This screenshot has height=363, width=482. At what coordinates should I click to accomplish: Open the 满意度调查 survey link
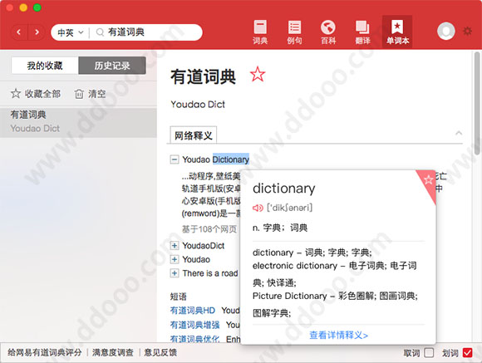click(x=113, y=352)
